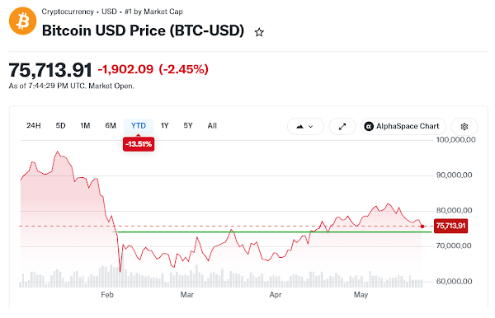This screenshot has height=318, width=495.
Task: Open the chart settings gear icon
Action: [x=464, y=126]
